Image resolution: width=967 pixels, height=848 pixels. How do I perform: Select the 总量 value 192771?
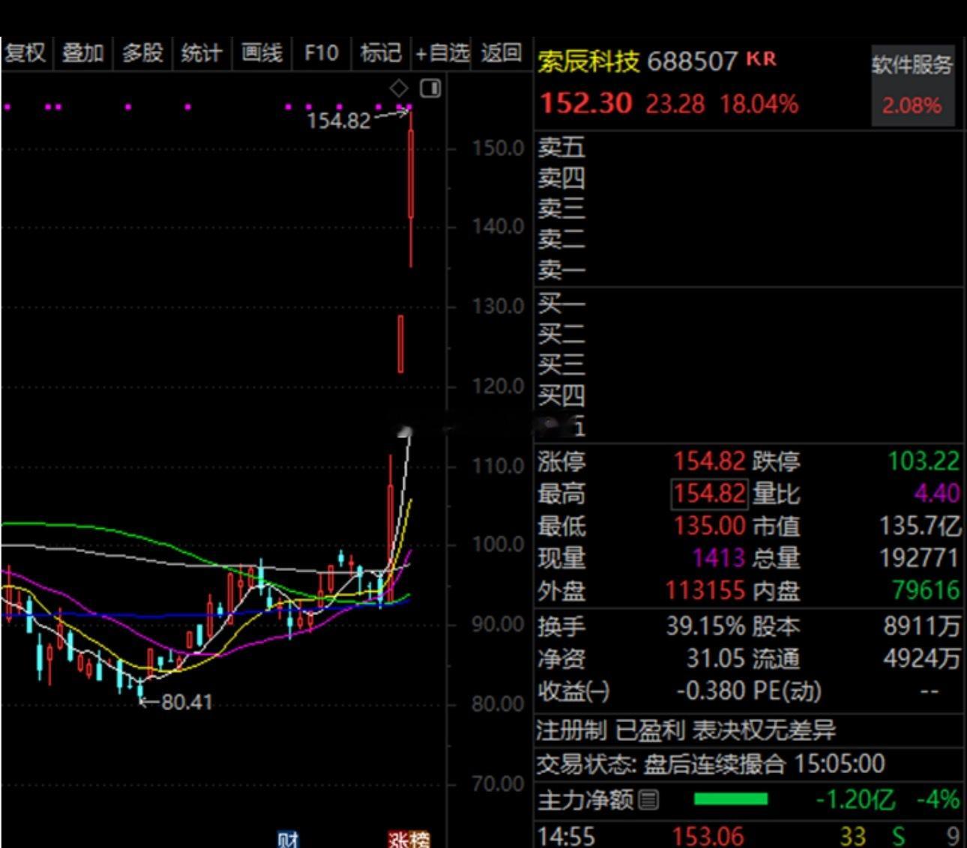(921, 558)
